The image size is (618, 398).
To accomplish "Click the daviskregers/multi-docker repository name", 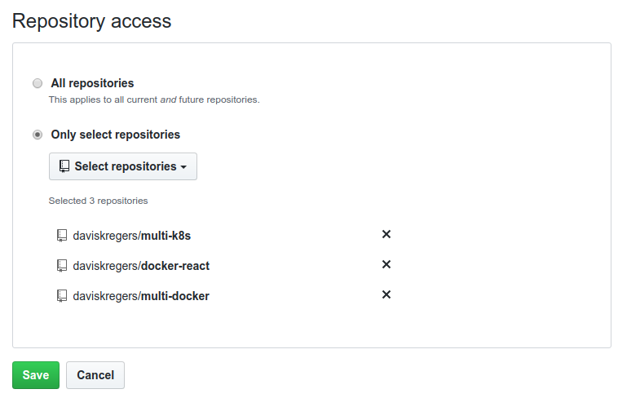I will pos(141,296).
